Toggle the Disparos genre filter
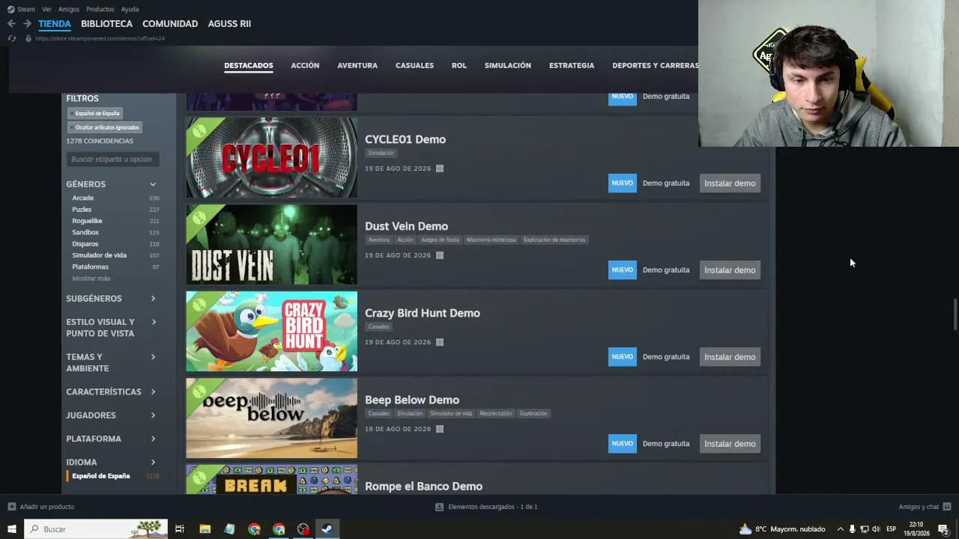Screen dimensions: 959x539 115,244
